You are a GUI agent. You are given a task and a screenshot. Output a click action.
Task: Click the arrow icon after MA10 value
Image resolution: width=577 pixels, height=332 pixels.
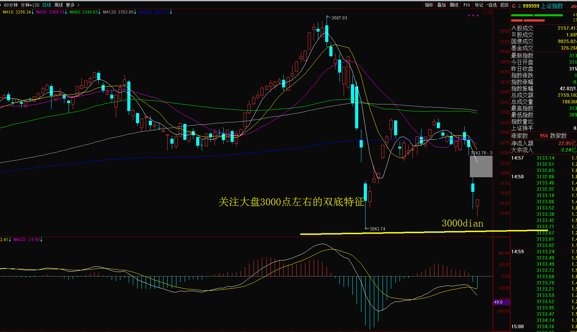(x=33, y=12)
